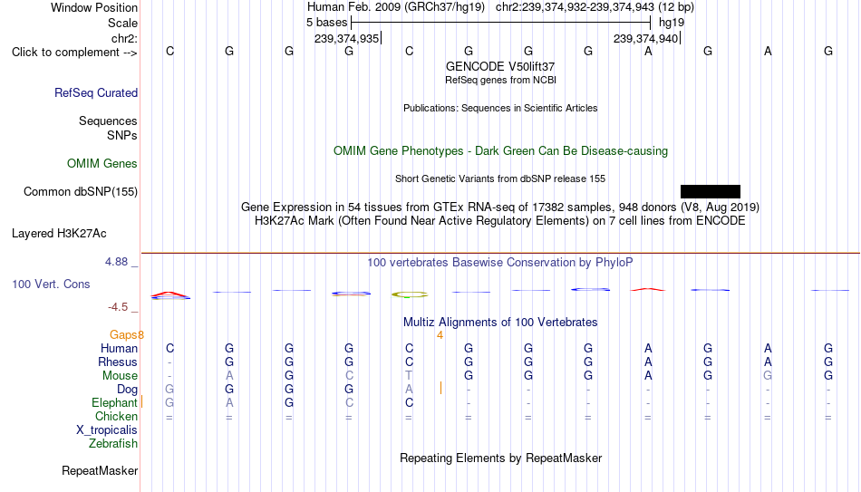Click the Human species row label

(119, 348)
